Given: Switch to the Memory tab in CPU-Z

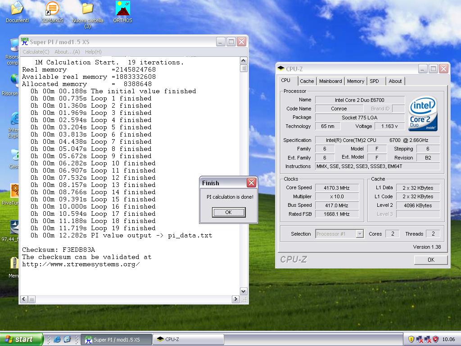Looking at the screenshot, I should point(356,81).
